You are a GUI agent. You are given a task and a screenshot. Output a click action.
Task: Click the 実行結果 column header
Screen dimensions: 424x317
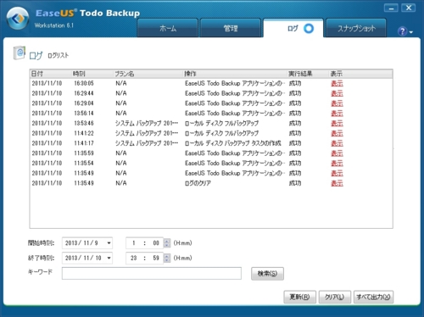[309, 74]
